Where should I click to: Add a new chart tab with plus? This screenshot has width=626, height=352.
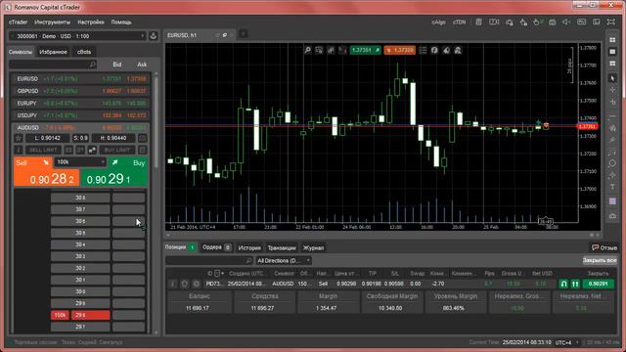tap(243, 35)
